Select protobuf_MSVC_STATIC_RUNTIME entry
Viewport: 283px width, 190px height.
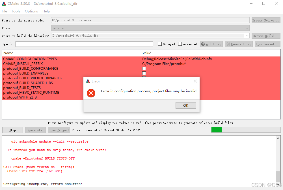coord(31,93)
